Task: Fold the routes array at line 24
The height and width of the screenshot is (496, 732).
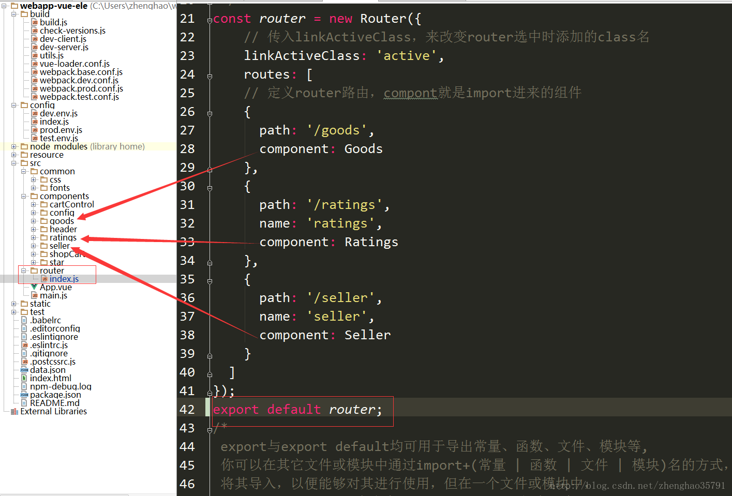Action: [x=210, y=77]
